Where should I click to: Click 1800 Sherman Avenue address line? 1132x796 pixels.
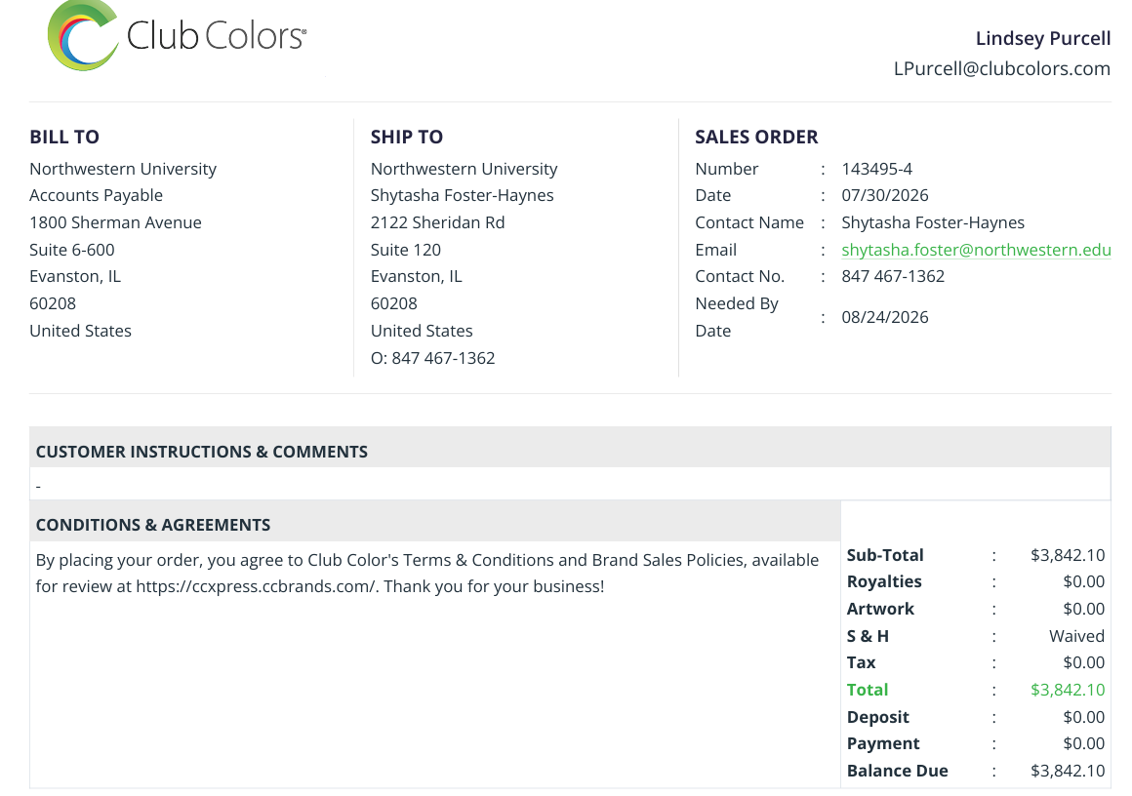(115, 223)
